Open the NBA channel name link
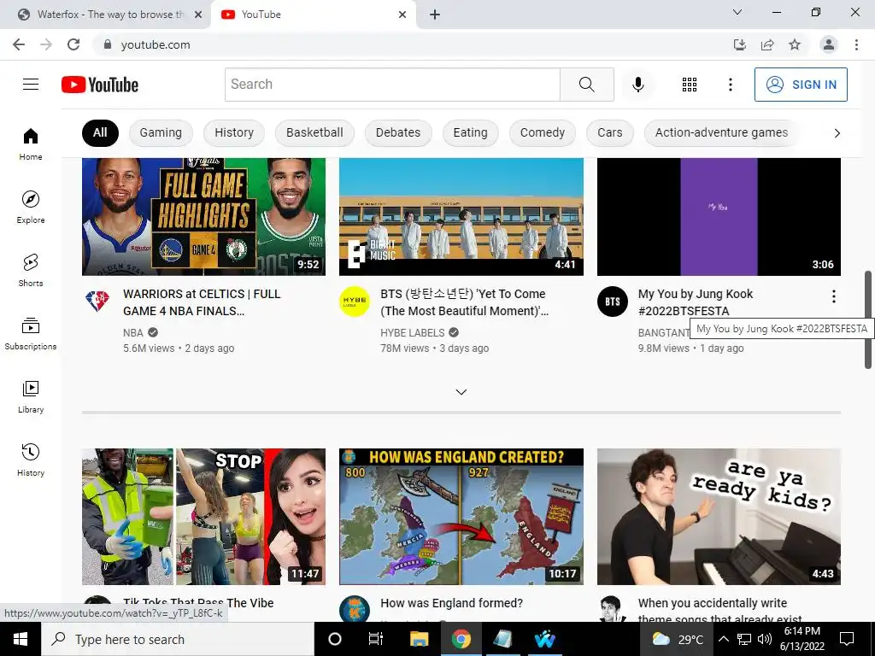This screenshot has height=656, width=875. click(133, 332)
